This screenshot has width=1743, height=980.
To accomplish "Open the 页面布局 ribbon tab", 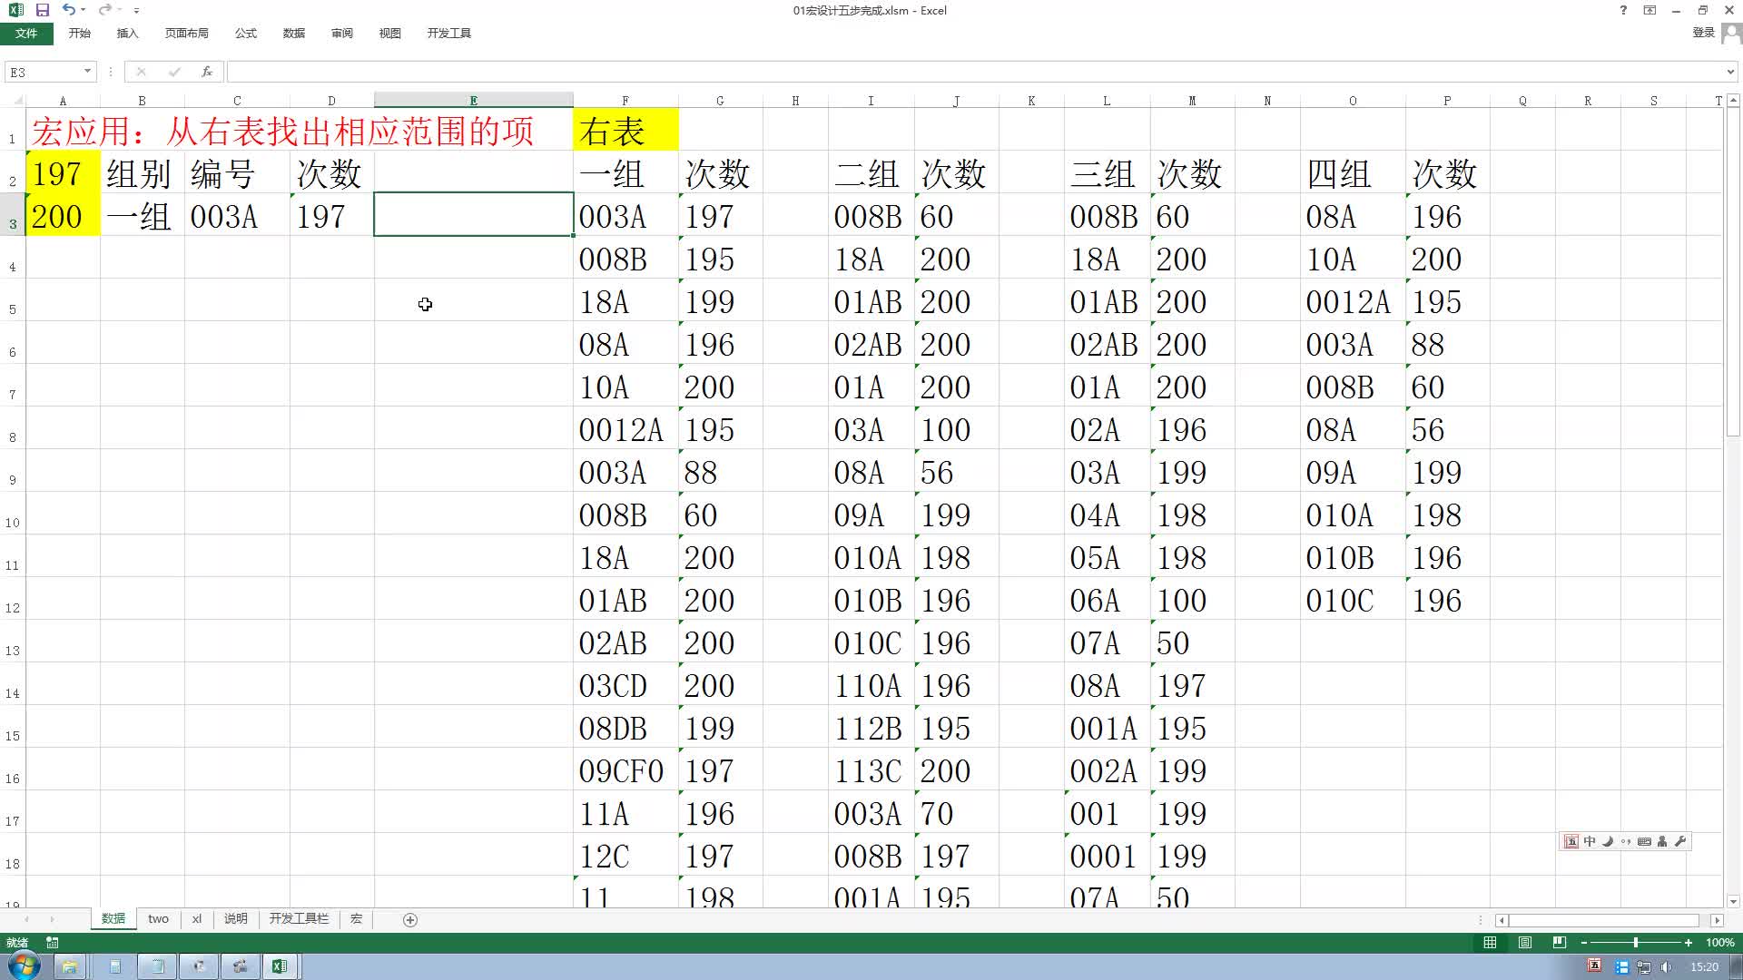I will 187,34.
